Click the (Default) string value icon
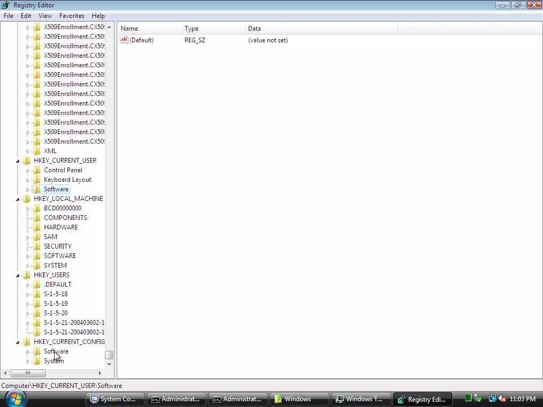Image resolution: width=543 pixels, height=407 pixels. pos(124,40)
